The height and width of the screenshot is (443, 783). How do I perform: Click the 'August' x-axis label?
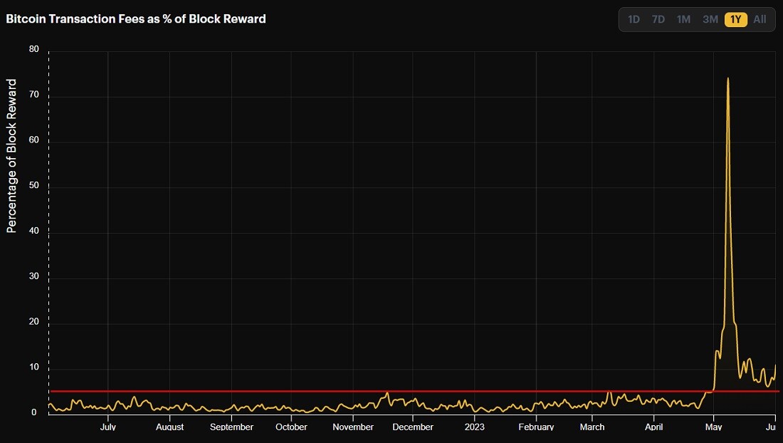pyautogui.click(x=170, y=427)
